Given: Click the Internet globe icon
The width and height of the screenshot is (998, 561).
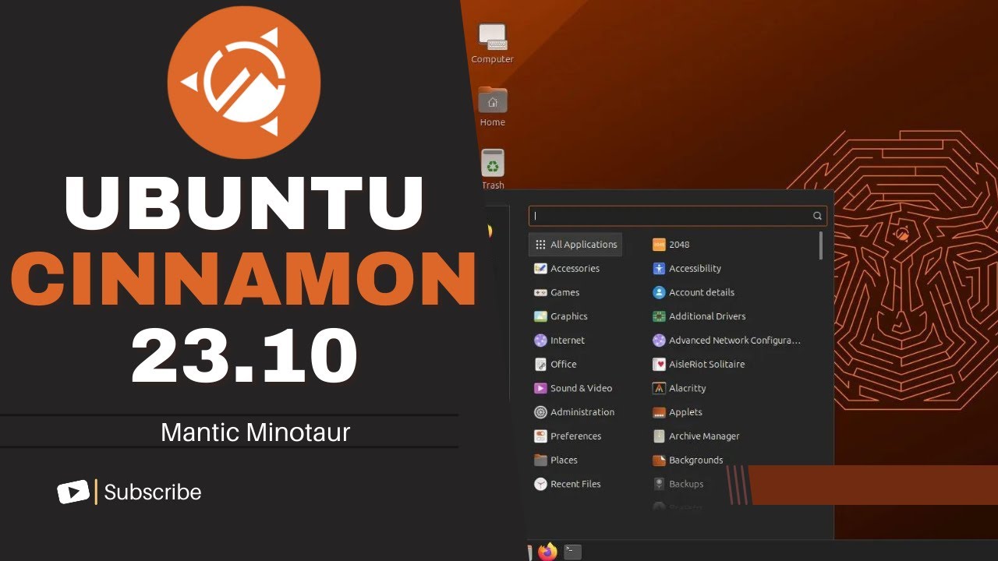Looking at the screenshot, I should coord(540,340).
